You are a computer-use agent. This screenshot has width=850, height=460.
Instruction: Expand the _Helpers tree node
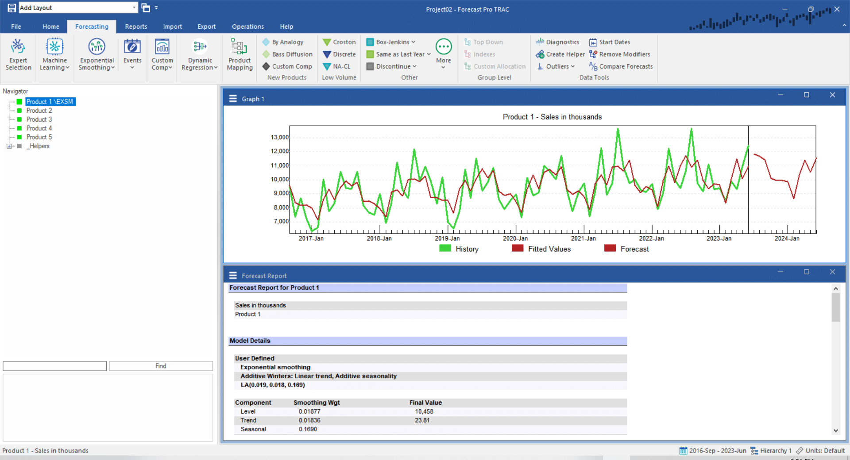click(x=9, y=146)
